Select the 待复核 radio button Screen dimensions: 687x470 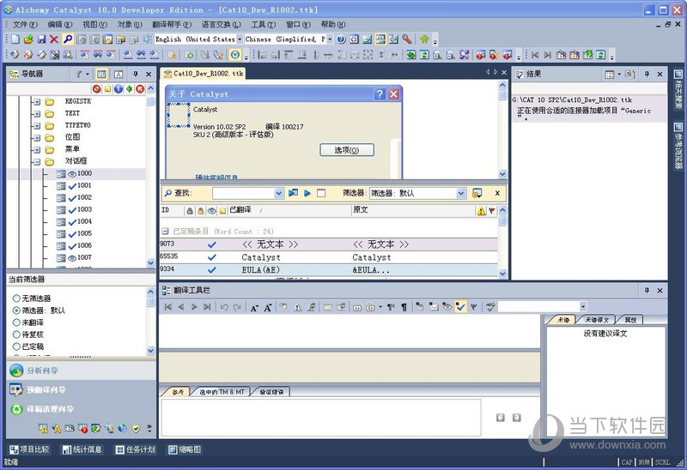tap(16, 334)
